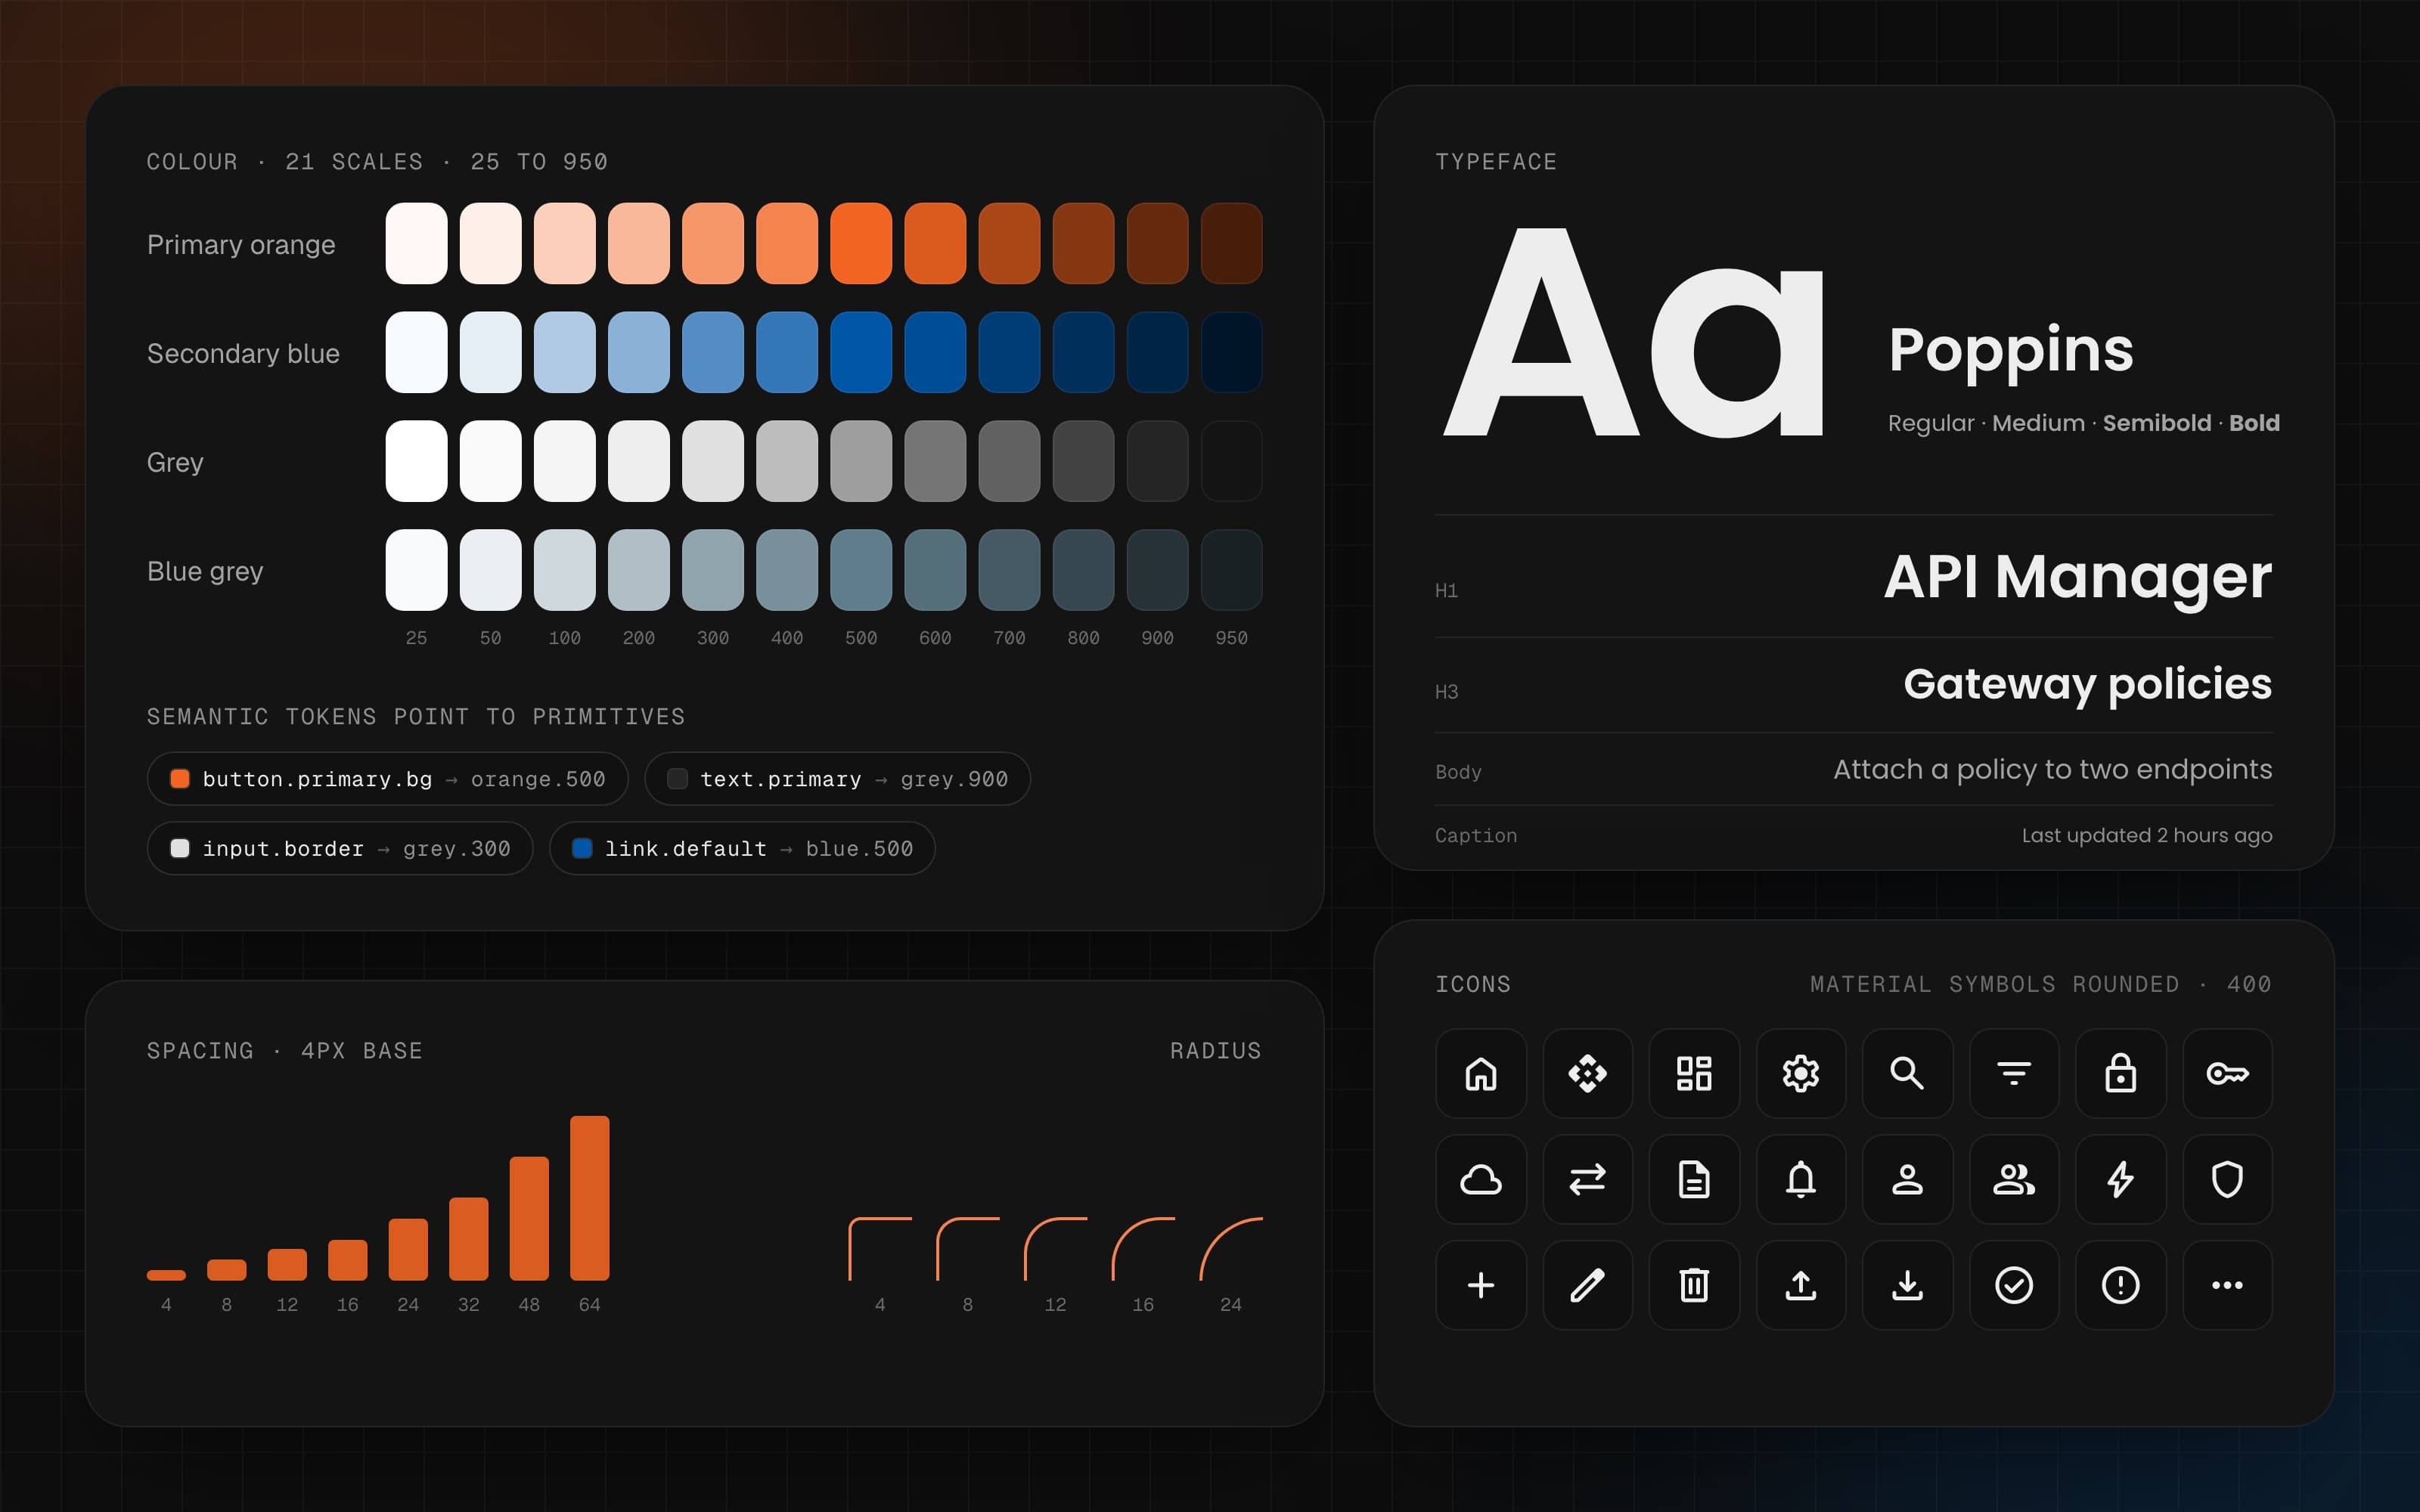Select the group of people icon

[x=2014, y=1179]
